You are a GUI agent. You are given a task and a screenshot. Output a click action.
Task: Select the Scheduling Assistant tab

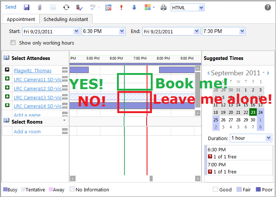pyautogui.click(x=66, y=19)
